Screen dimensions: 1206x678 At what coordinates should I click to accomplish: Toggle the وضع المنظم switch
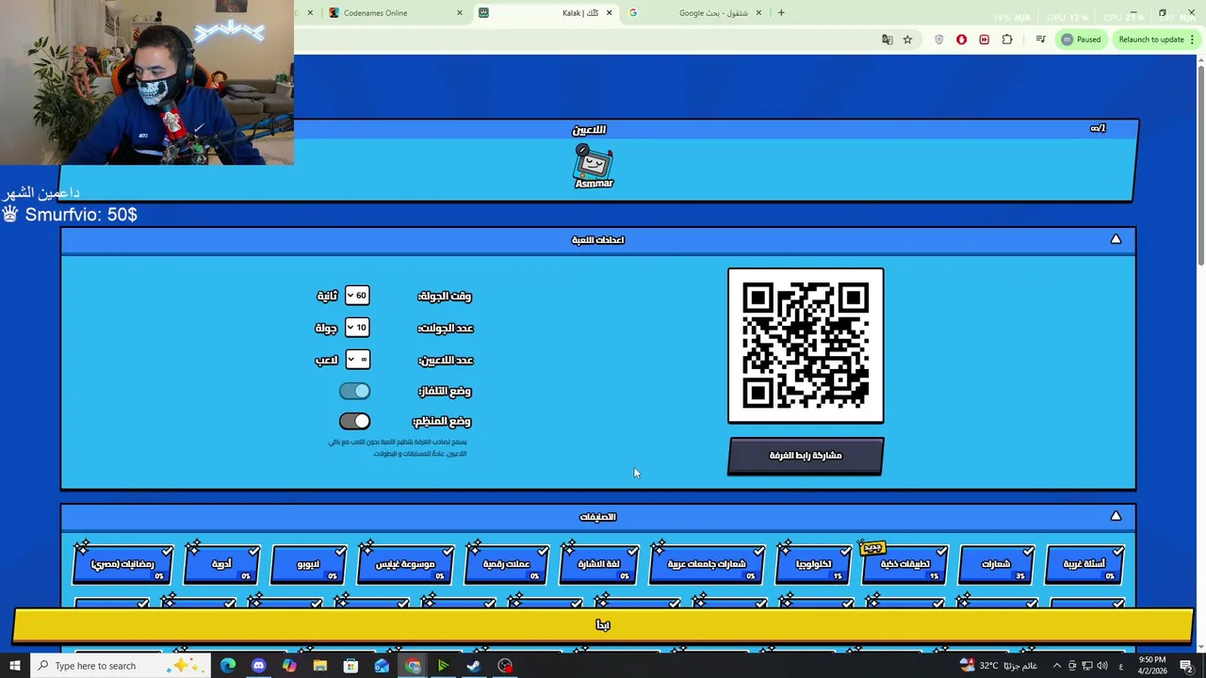(x=355, y=421)
